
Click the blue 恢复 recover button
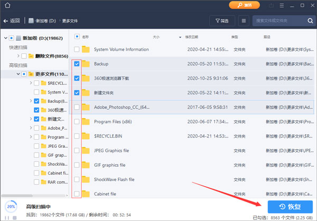click(290, 206)
